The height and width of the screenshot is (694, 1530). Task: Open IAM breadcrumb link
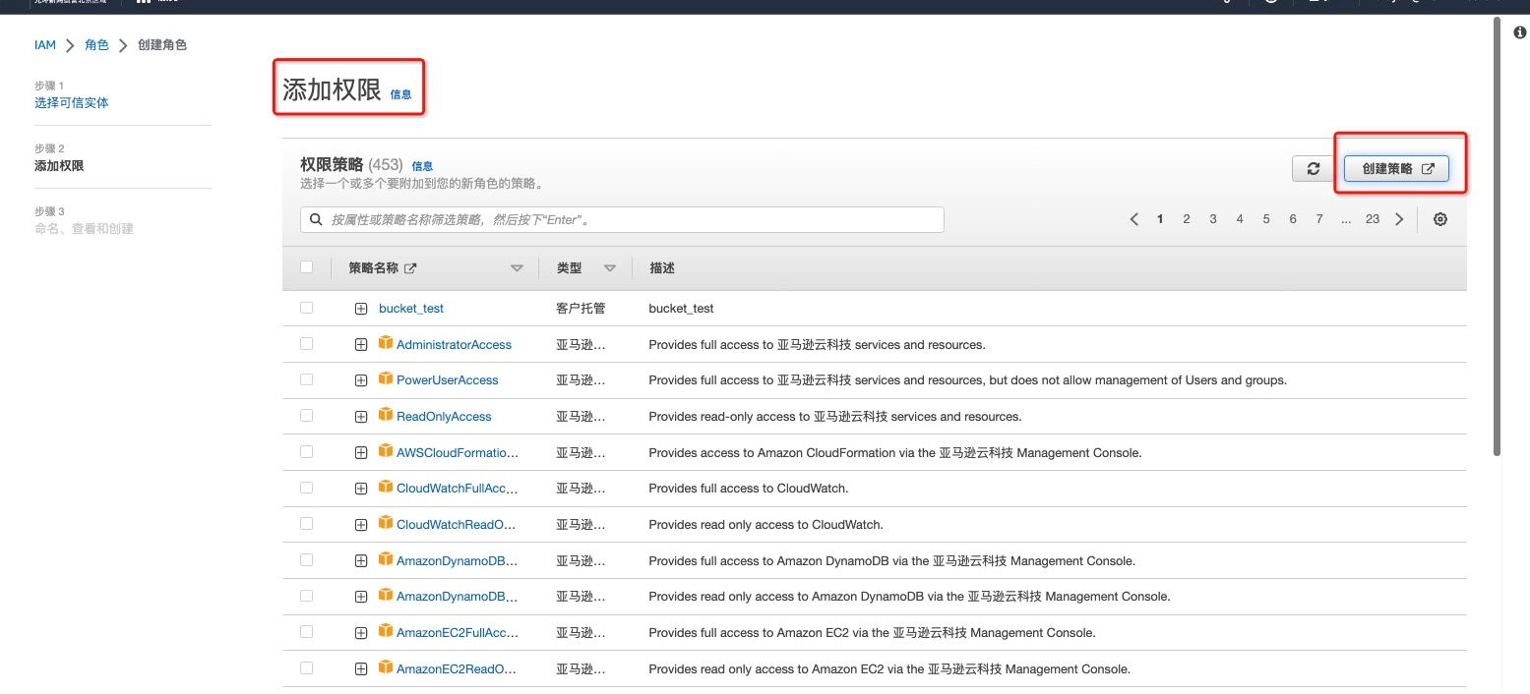click(45, 45)
